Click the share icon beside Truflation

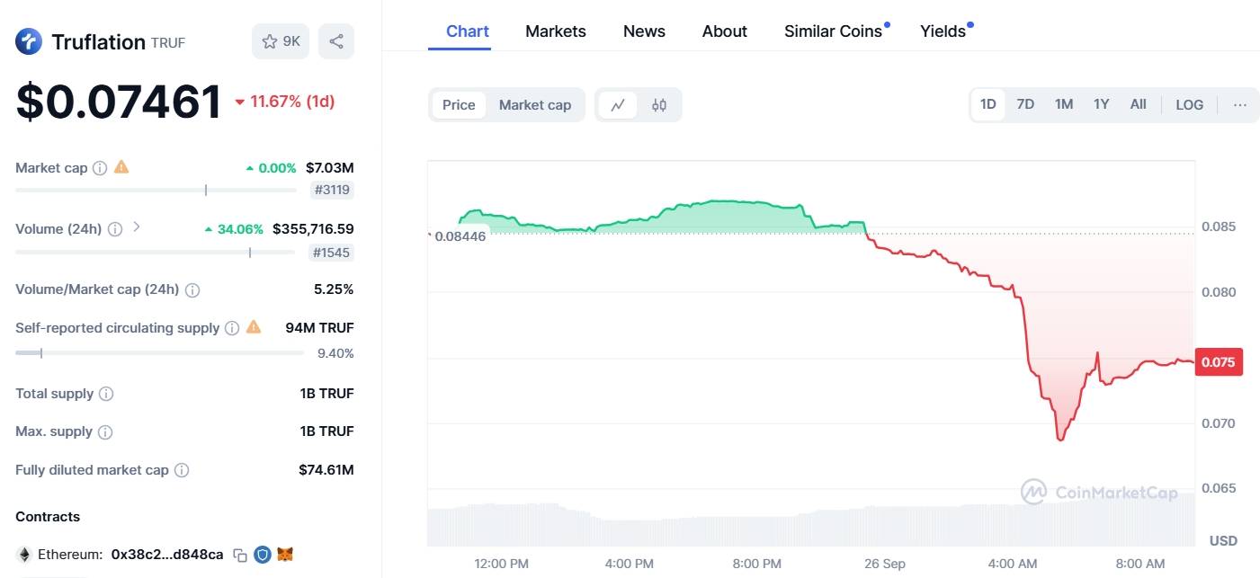click(335, 41)
